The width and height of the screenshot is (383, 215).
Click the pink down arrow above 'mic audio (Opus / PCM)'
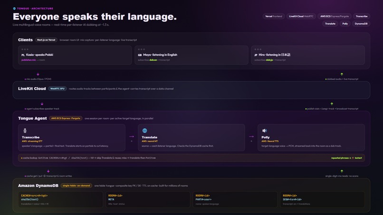[38, 74]
